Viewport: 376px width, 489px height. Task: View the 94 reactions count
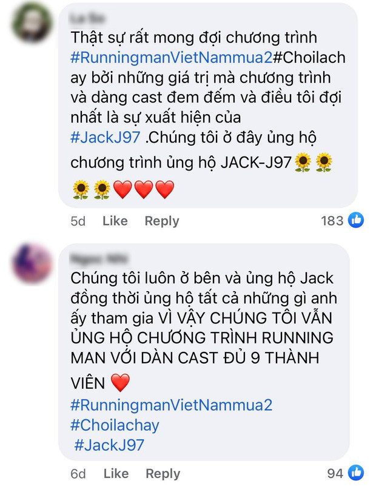(335, 473)
